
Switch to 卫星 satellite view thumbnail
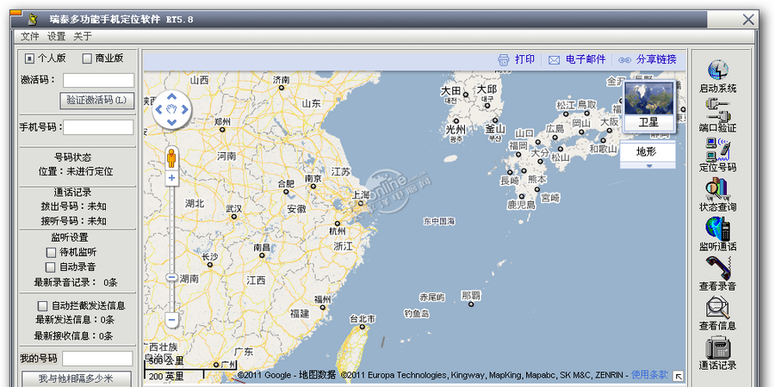coord(648,106)
